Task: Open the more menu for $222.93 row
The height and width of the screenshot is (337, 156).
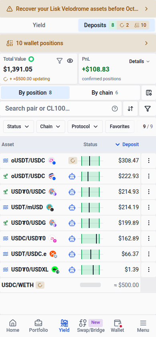Action: pos(149,176)
